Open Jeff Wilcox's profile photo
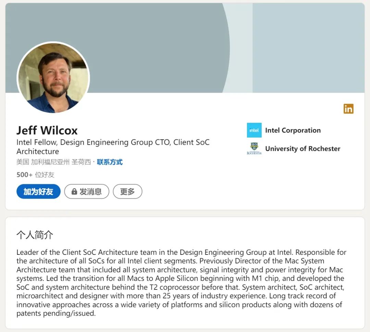Screen dimensions: 370x332 pos(53,78)
